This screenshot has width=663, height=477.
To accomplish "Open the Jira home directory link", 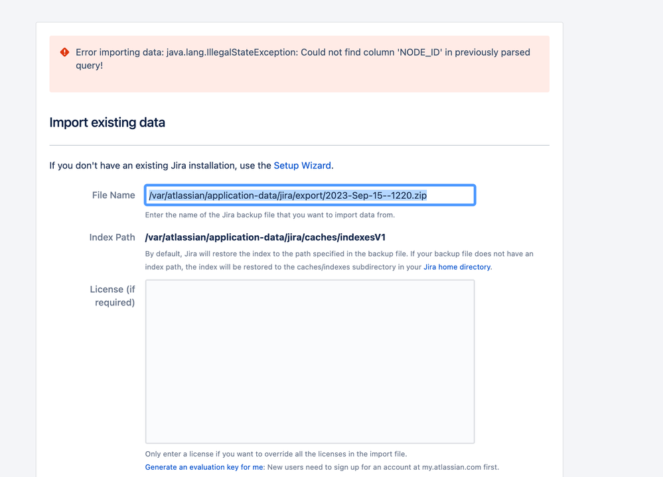I will pos(457,267).
